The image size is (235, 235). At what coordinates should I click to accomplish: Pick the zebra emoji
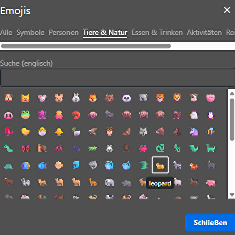tap(177, 166)
